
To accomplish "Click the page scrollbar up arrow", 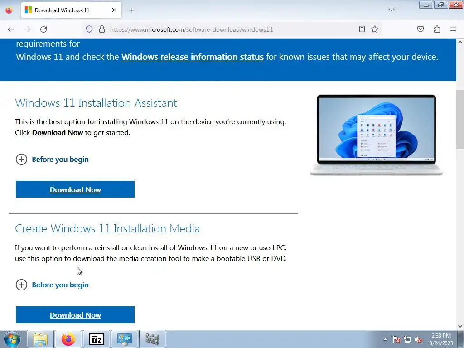I will pyautogui.click(x=460, y=42).
